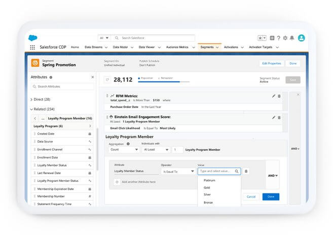Open the Aggregation Count dropdown
Image resolution: width=333 pixels, height=235 pixels.
[124, 150]
